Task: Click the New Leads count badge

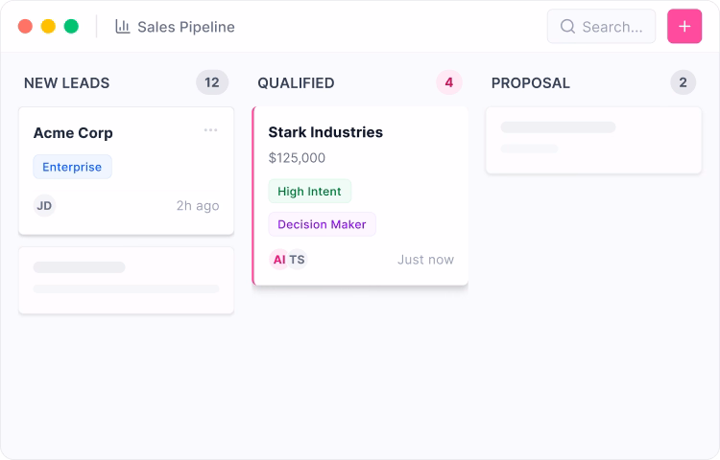Action: pos(212,82)
